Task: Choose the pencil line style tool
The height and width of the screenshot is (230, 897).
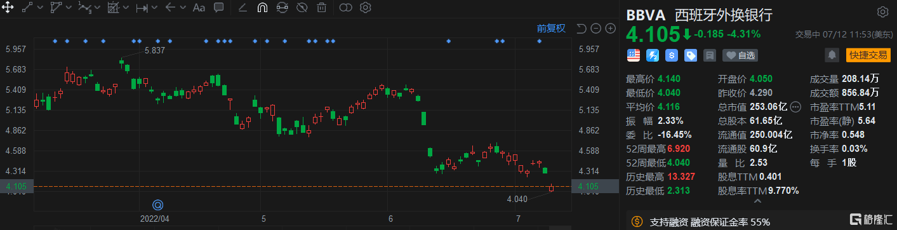Action: 243,8
